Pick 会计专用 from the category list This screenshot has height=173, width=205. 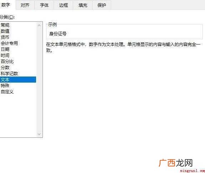pos(18,43)
